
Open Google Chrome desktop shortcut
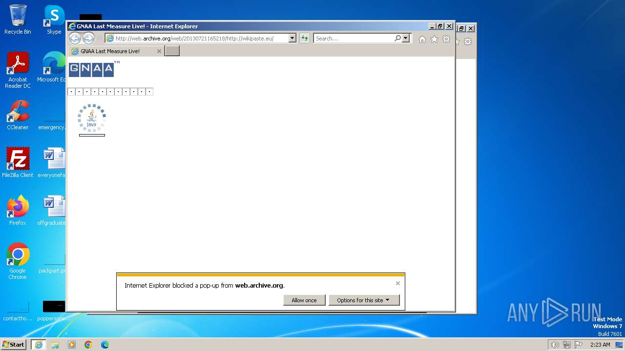point(18,261)
